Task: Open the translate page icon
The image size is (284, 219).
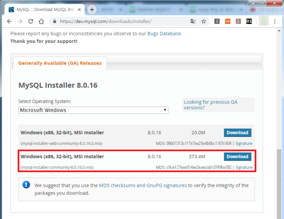Action: pyautogui.click(x=193, y=21)
